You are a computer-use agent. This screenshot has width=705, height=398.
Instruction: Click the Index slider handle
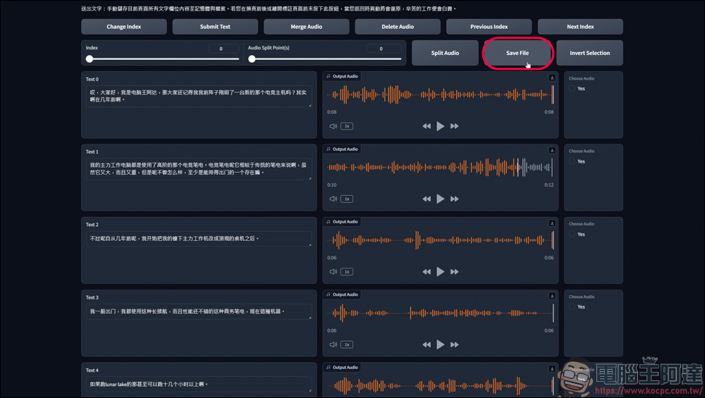point(90,59)
